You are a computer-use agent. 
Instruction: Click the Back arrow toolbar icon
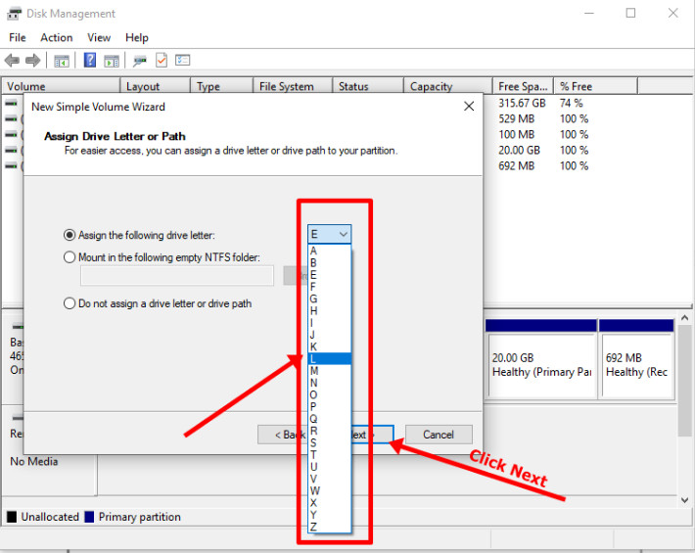[12, 60]
